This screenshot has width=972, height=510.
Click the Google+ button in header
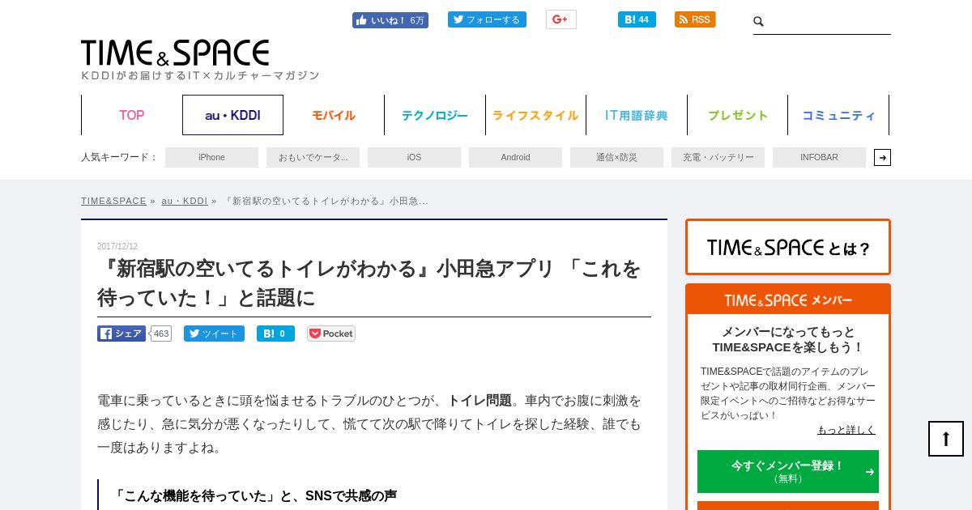(561, 19)
